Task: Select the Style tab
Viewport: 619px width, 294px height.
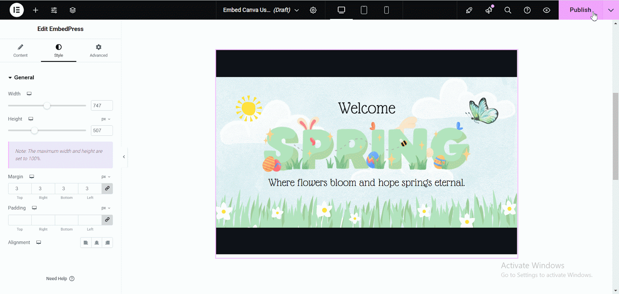Action: [x=59, y=51]
